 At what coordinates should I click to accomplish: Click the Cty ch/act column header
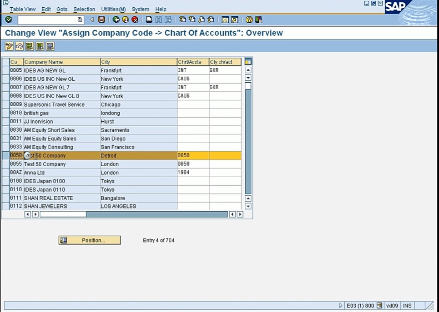225,62
